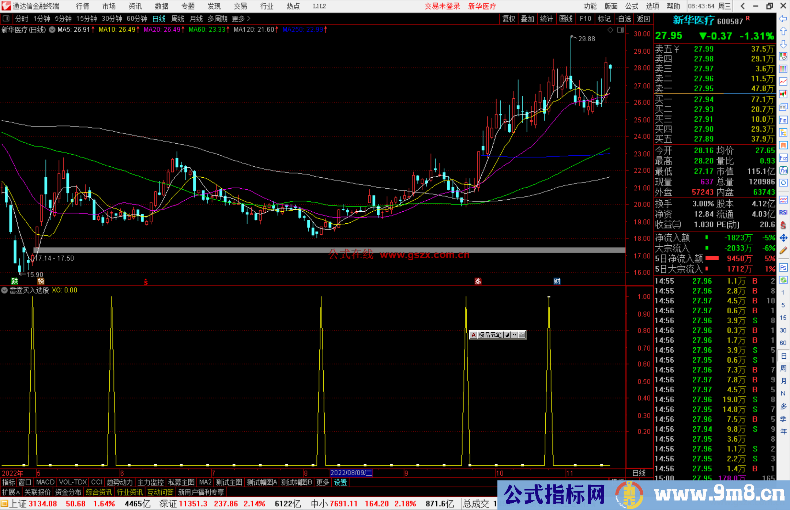Viewport: 790px width, 510px height.
Task: Open the F10 company info sidebar icon
Action: pyautogui.click(x=783, y=120)
